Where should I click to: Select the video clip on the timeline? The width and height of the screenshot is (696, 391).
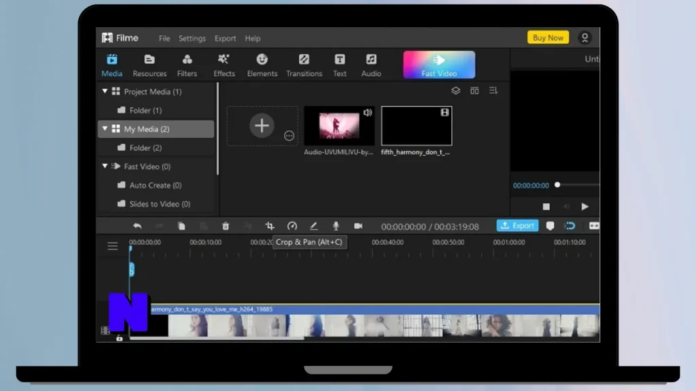tap(364, 321)
